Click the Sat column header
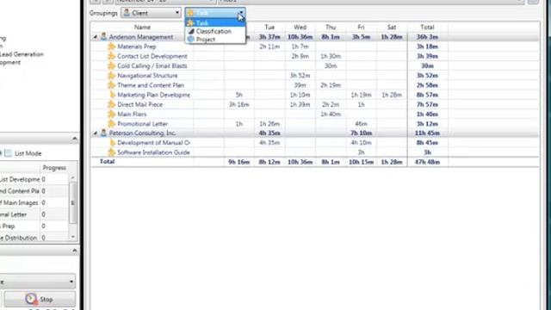Screen dimensions: 551x310 coord(392,27)
